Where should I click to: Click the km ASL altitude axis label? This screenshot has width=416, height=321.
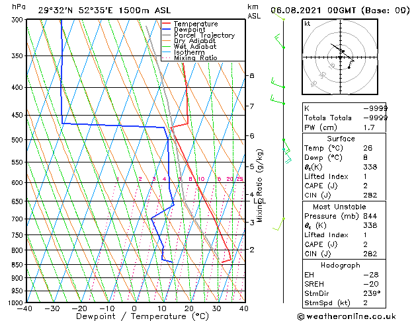click(x=254, y=11)
